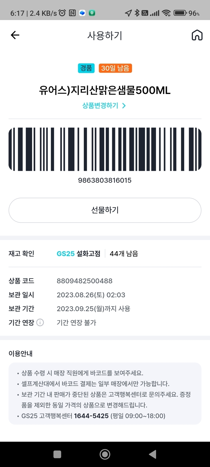Tap the battery icon in status bar
The image size is (210, 467).
(x=180, y=13)
